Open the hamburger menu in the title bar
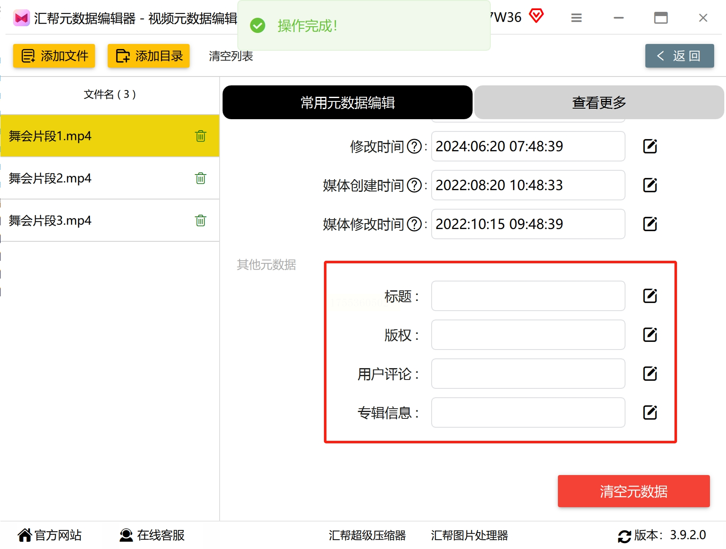Screen dimensions: 726x549 pyautogui.click(x=576, y=18)
